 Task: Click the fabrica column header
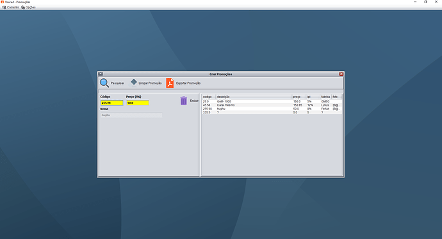click(325, 97)
